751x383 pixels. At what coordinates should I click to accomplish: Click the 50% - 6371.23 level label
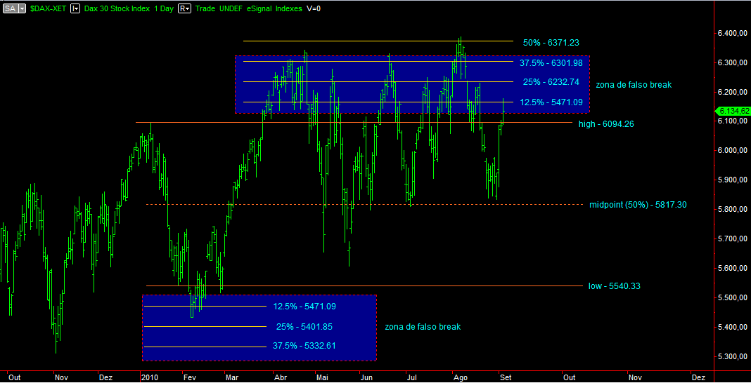[551, 43]
